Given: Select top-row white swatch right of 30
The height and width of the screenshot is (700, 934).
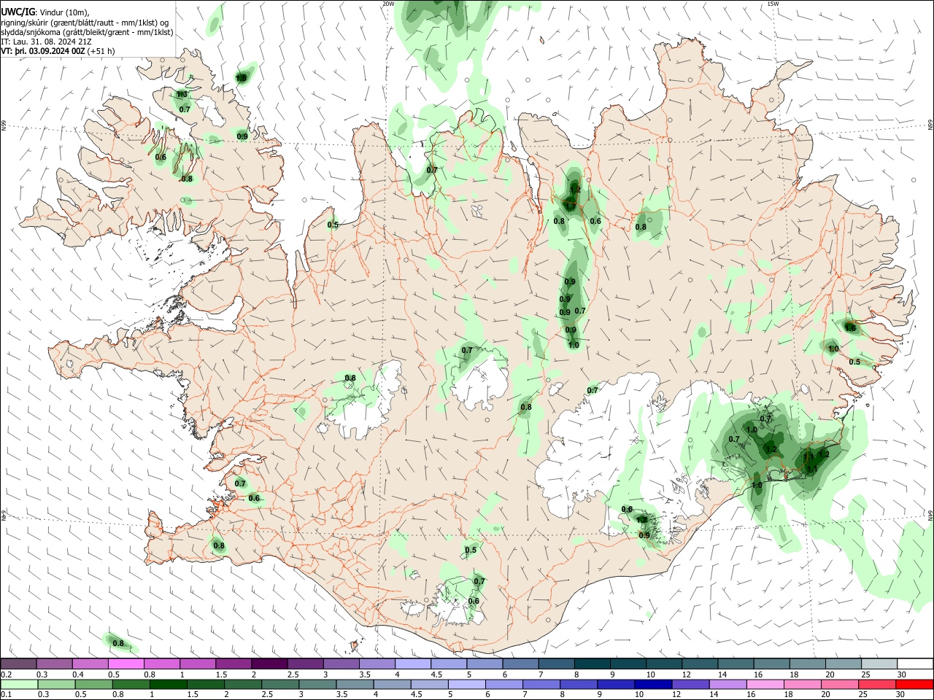Looking at the screenshot, I should click(915, 664).
